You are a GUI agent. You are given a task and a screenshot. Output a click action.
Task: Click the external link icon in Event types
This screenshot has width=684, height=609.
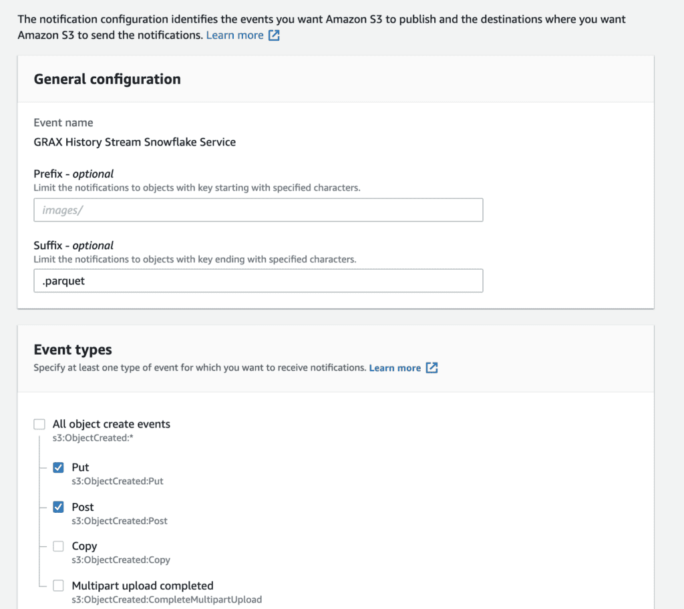432,368
